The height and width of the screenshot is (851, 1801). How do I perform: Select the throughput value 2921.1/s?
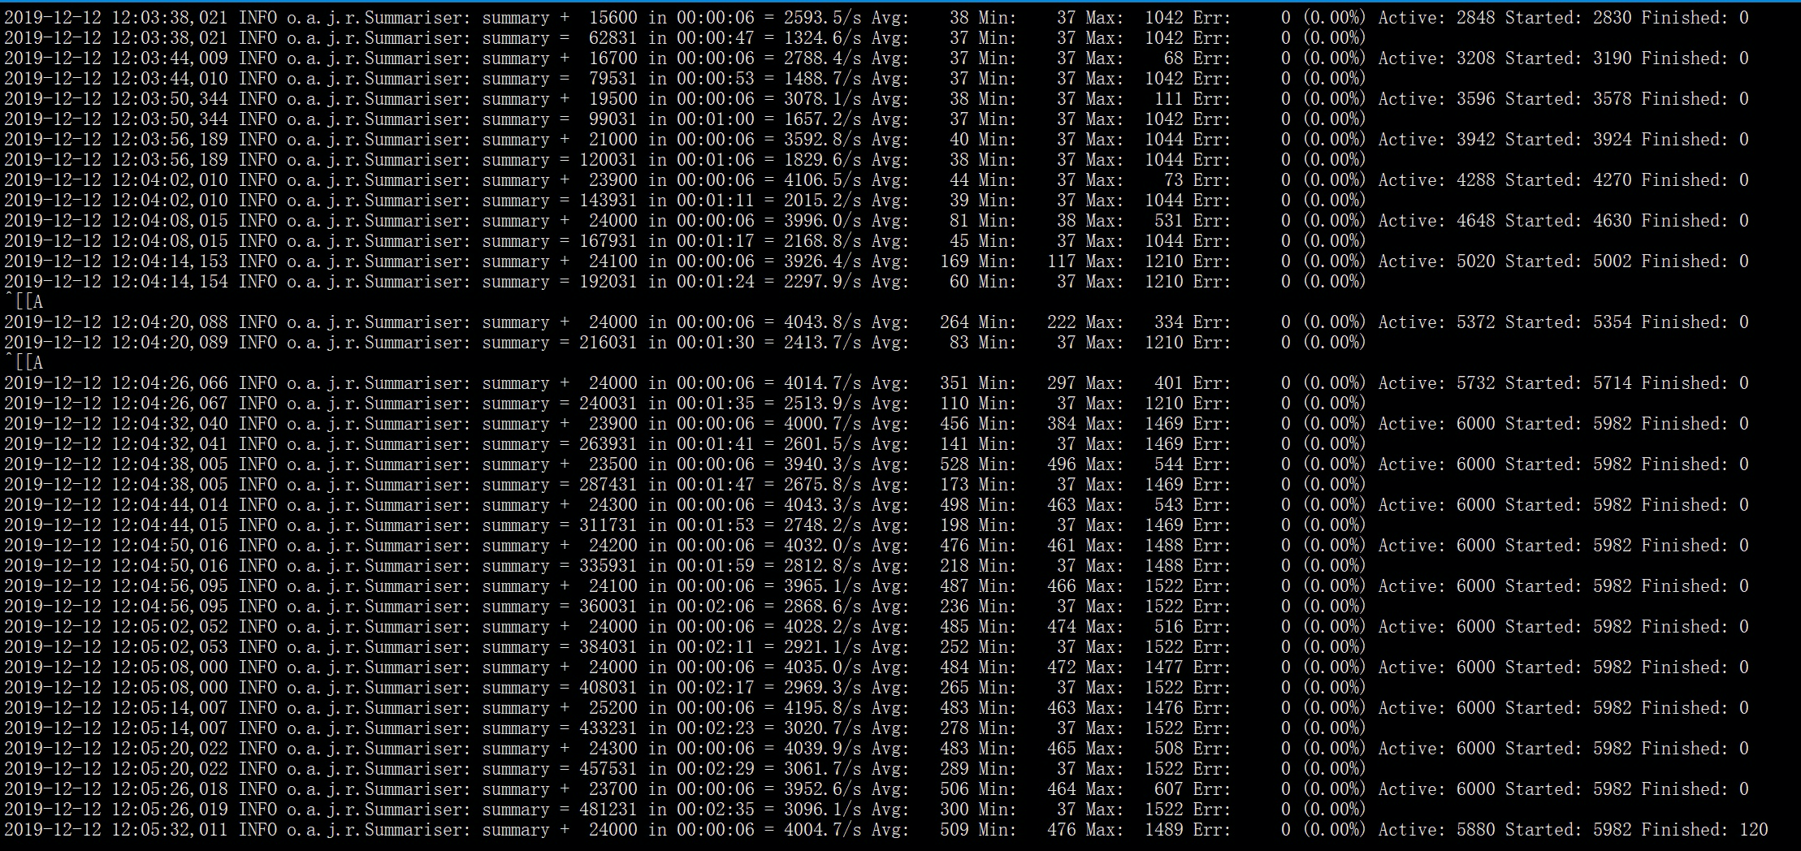click(822, 647)
